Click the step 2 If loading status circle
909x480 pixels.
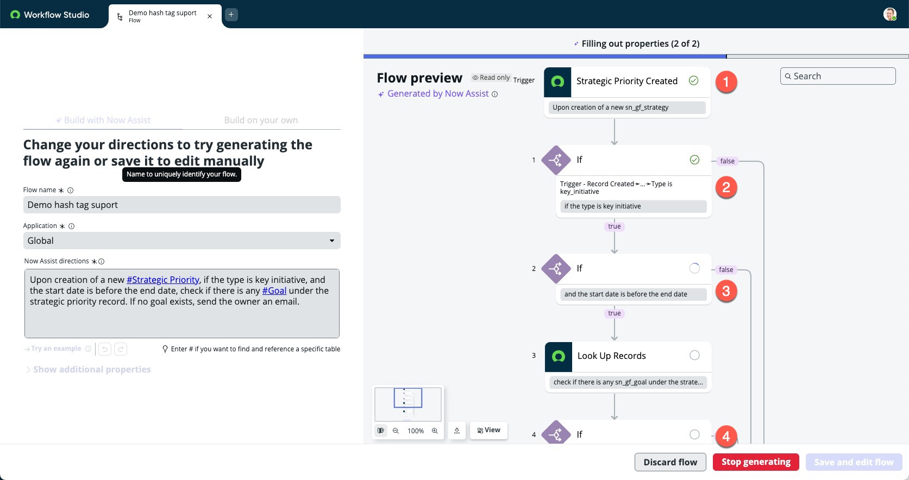[694, 268]
